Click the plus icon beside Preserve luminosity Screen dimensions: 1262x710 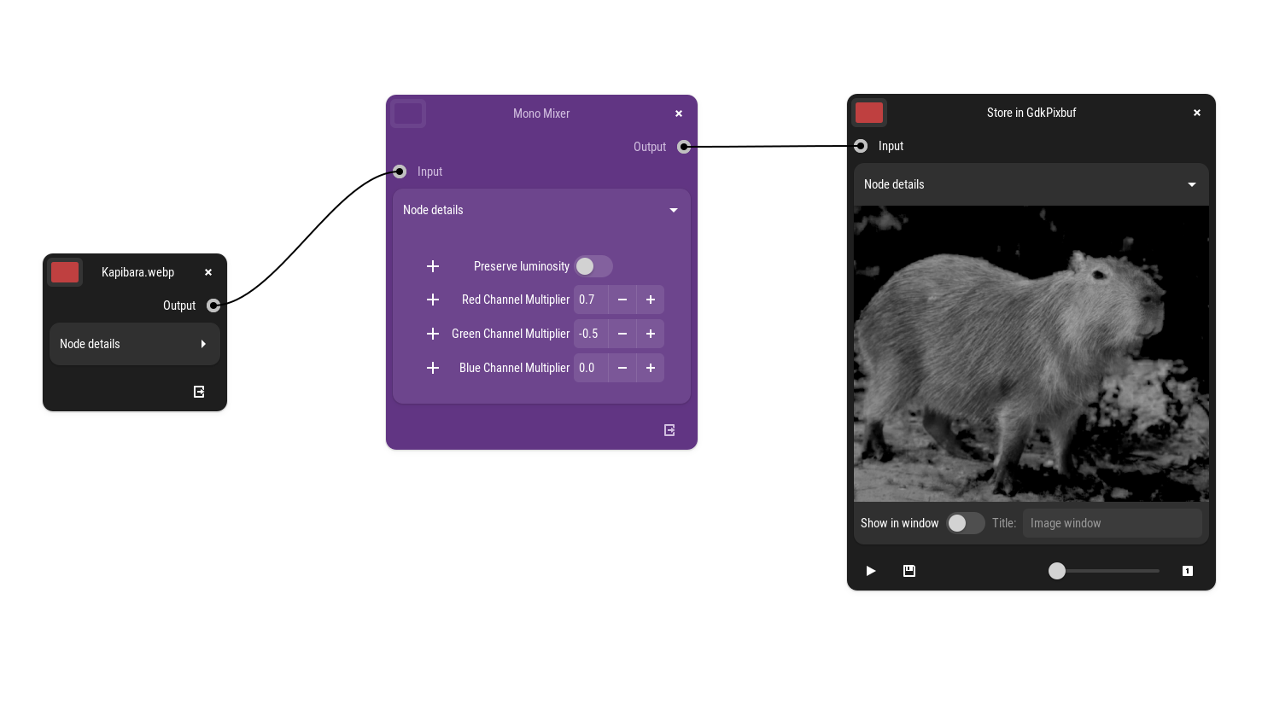433,266
